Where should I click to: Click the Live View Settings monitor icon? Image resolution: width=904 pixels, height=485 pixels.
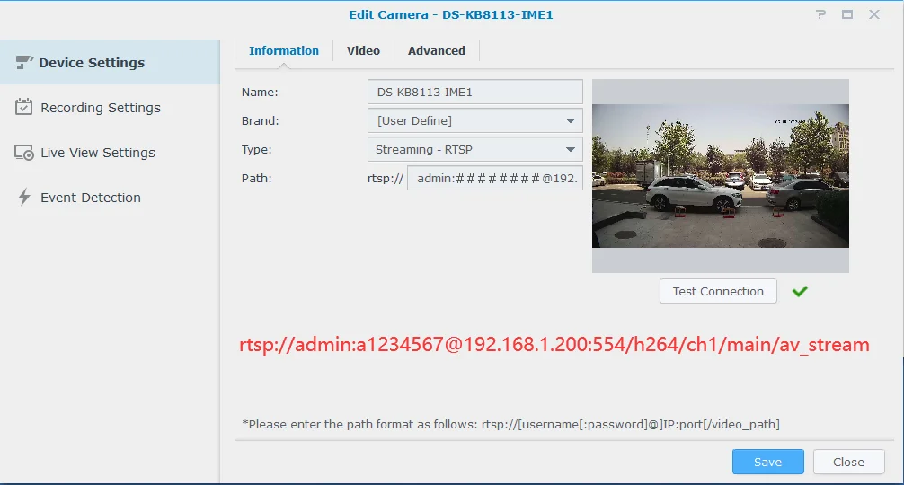coord(23,153)
